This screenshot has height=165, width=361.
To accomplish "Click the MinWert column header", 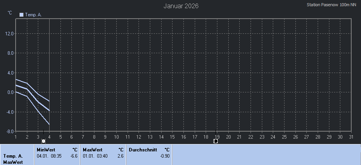I will [45, 149].
